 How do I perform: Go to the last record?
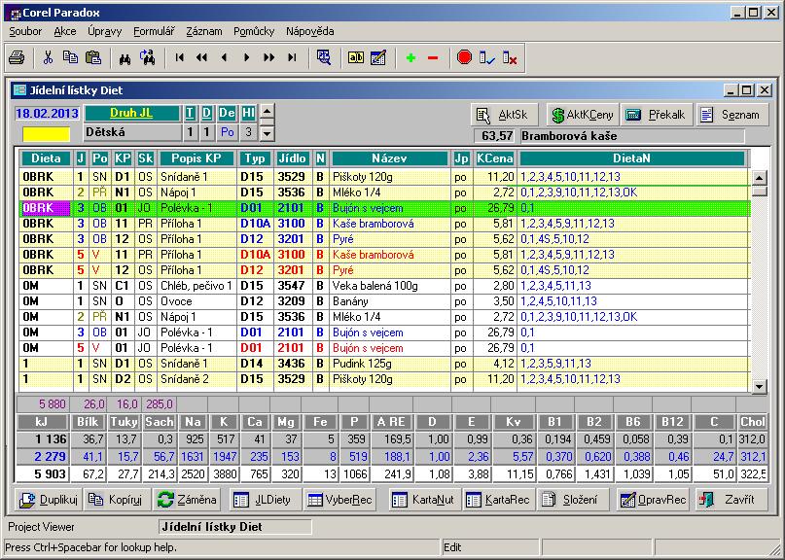tap(292, 57)
